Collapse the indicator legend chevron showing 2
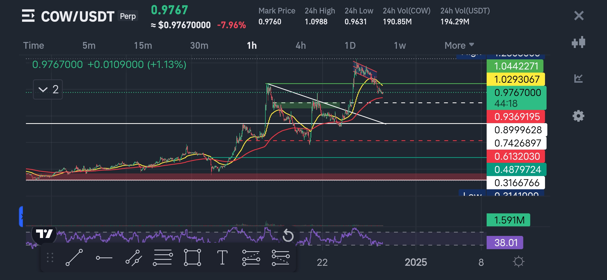 click(43, 90)
